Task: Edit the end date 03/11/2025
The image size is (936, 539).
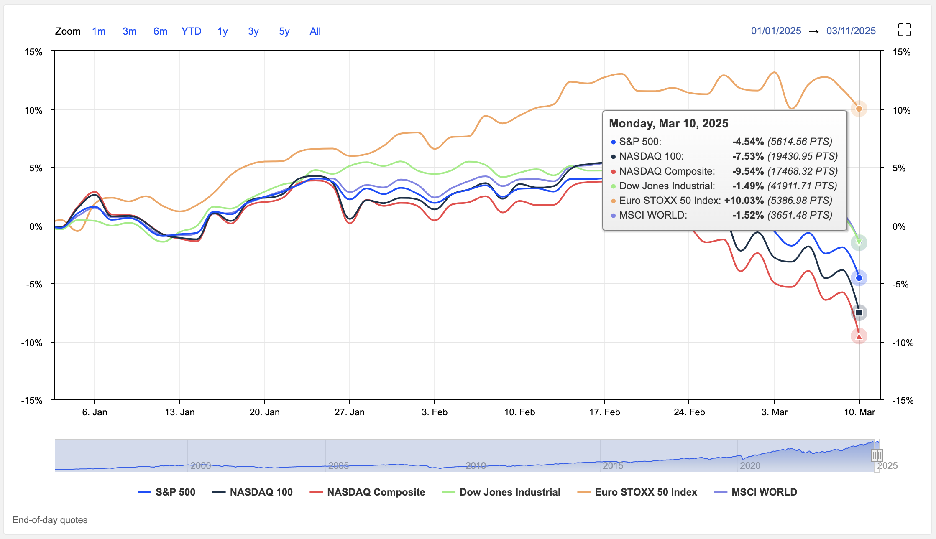Action: pyautogui.click(x=851, y=31)
